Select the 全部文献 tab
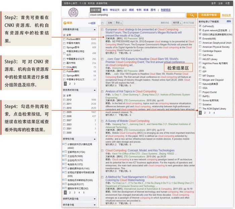Screen dimensions: 235x209 [x=95, y=10]
